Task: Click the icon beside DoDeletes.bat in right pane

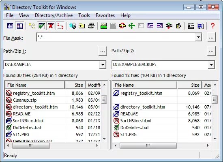Action: tap(116, 128)
